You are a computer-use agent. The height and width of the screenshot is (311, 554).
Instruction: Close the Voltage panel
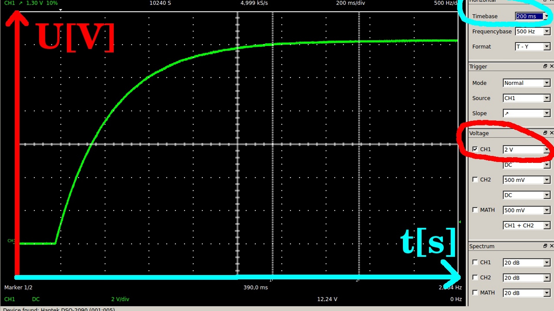[551, 133]
